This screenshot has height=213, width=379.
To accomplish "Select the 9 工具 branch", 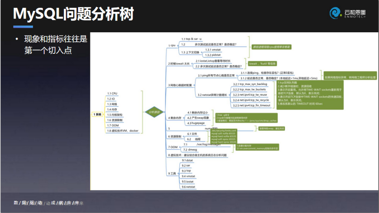I will [172, 174].
